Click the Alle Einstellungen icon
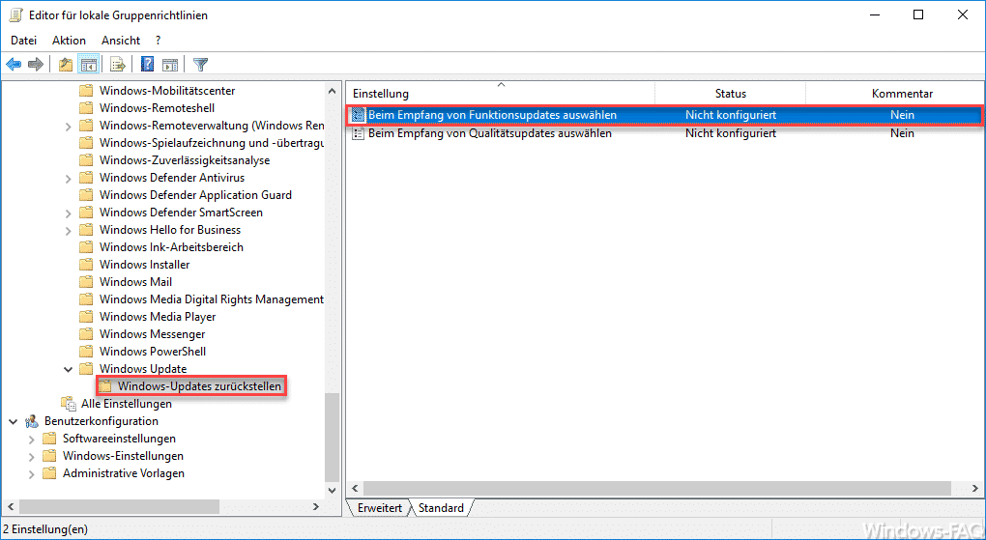 click(x=68, y=404)
